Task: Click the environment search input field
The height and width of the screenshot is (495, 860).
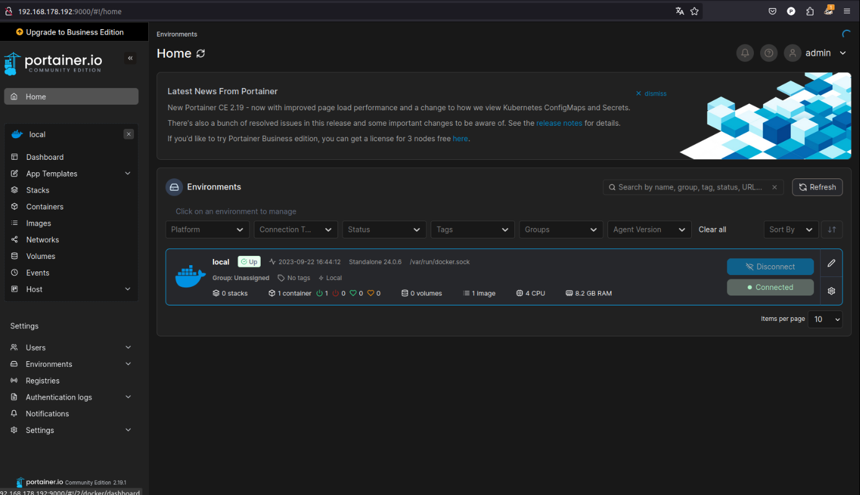Action: pos(690,187)
